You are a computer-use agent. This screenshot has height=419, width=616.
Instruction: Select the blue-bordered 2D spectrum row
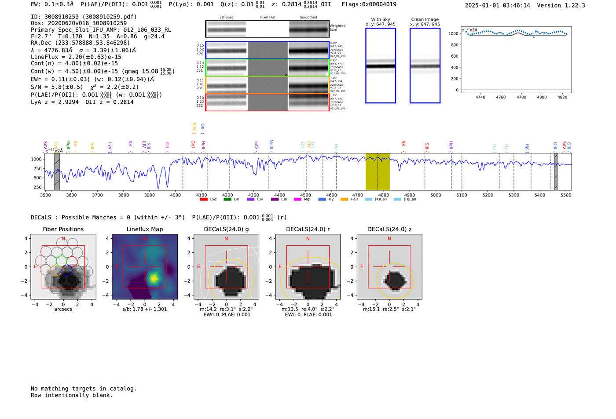(268, 50)
